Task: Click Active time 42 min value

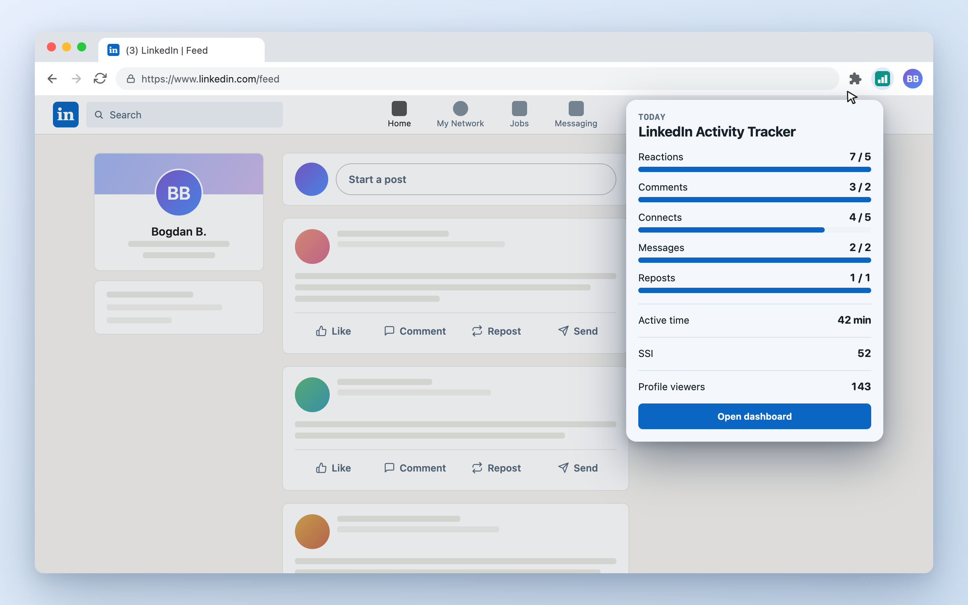Action: [x=854, y=320]
